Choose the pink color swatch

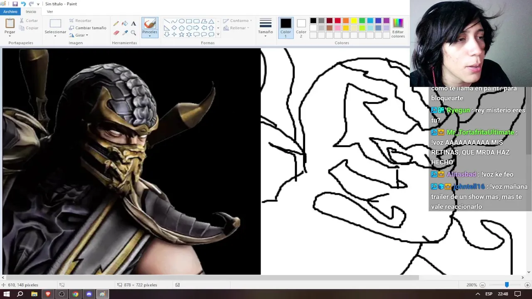coord(337,28)
